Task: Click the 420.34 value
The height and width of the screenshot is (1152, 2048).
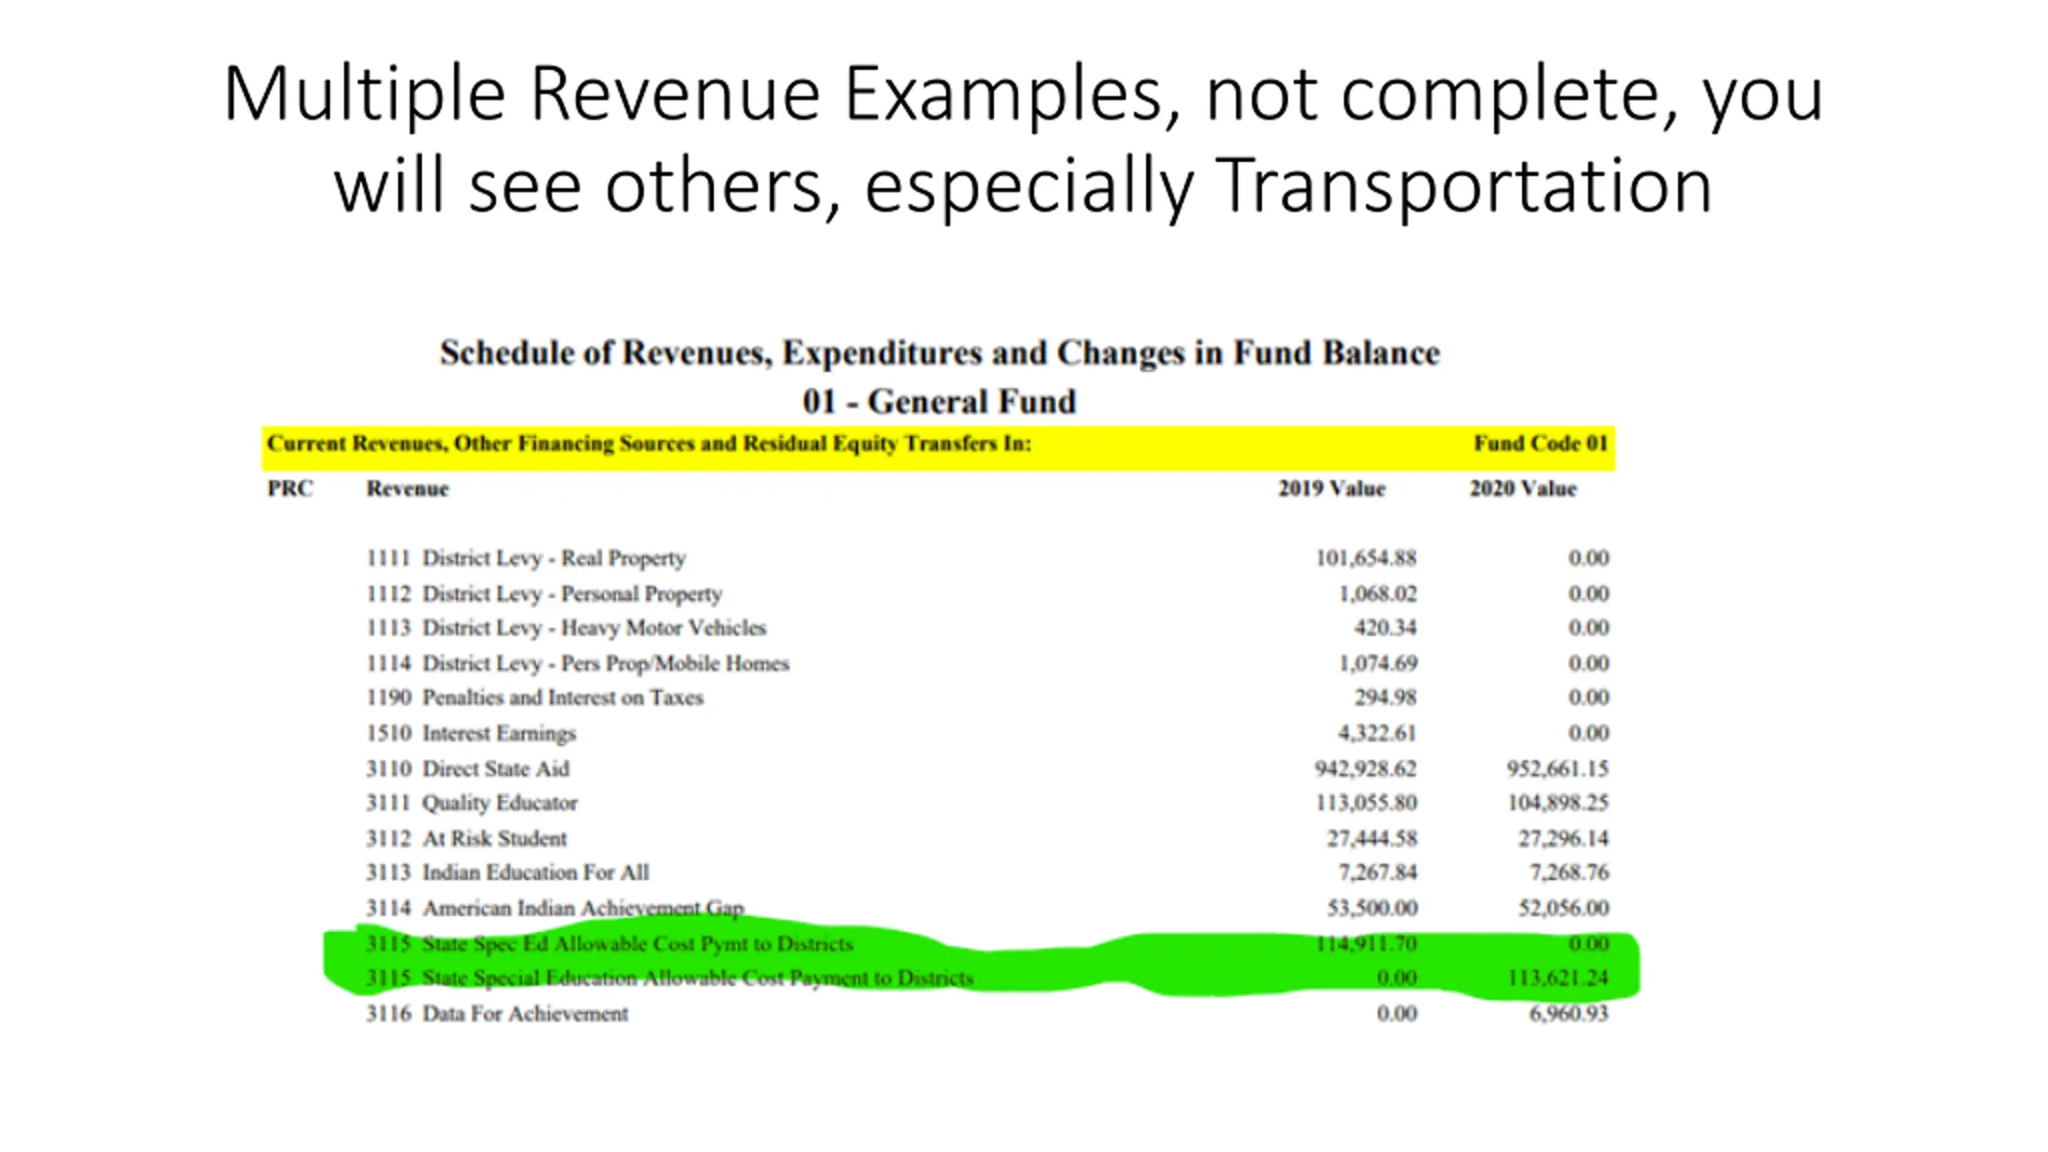Action: click(x=1385, y=628)
